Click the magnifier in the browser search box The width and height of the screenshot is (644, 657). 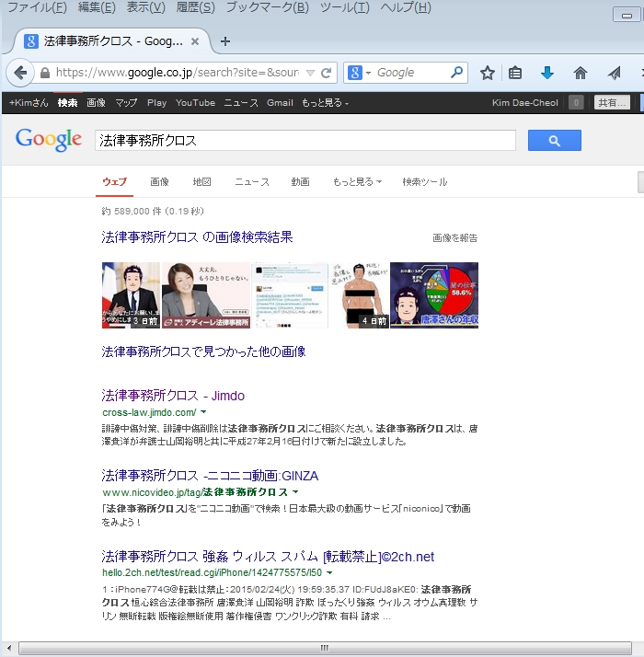coord(456,73)
